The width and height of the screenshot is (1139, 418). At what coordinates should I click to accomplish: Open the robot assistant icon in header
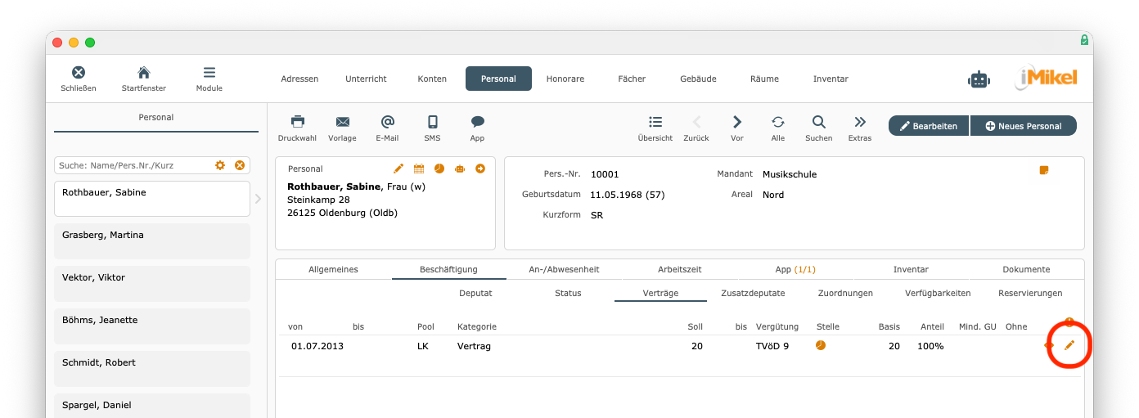coord(978,79)
